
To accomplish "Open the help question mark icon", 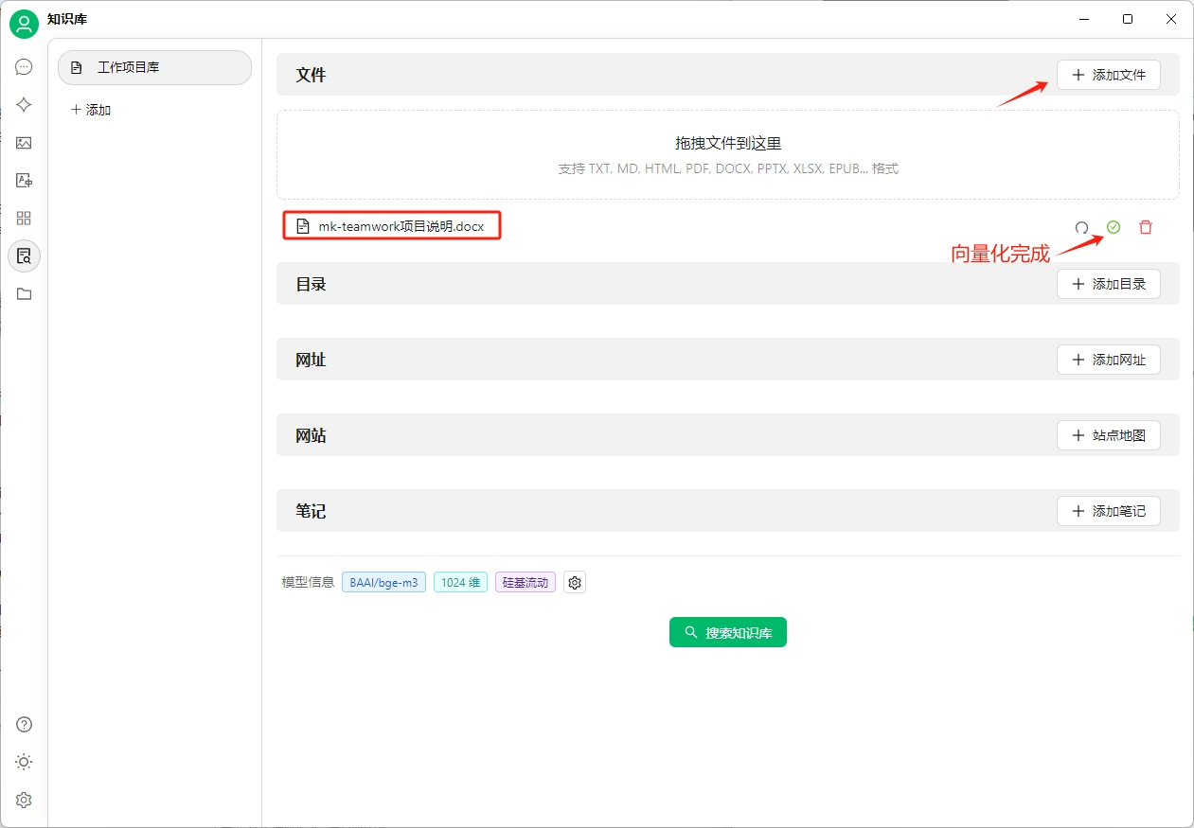I will point(24,725).
